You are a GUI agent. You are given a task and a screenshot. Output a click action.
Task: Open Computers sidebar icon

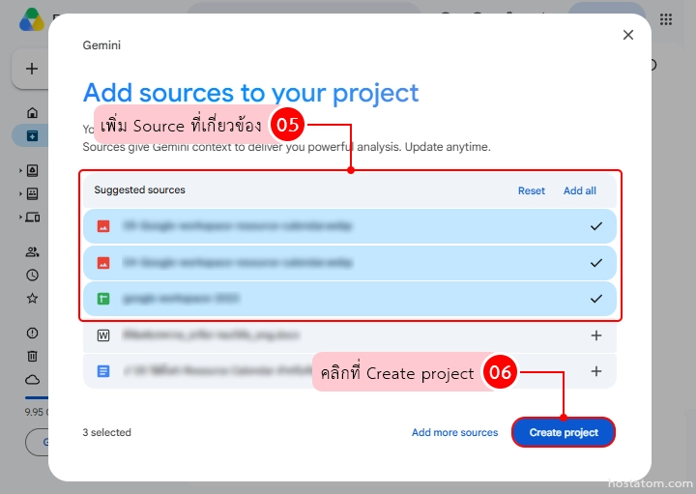pyautogui.click(x=33, y=218)
